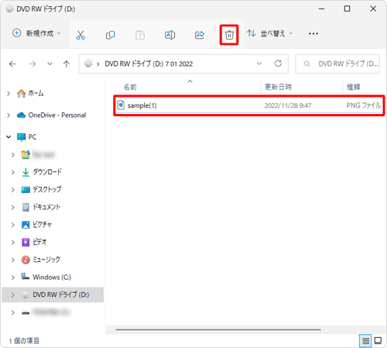Go up one folder level arrow
The width and height of the screenshot is (387, 348).
click(x=67, y=64)
